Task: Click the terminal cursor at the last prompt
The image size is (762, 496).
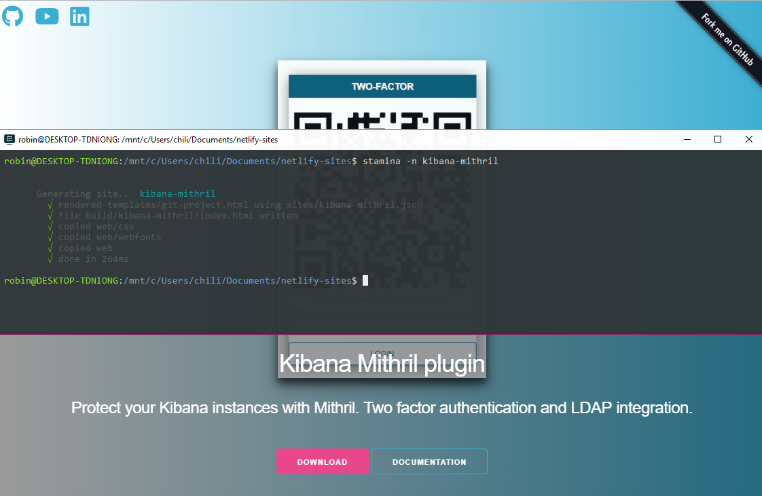Action: (365, 280)
